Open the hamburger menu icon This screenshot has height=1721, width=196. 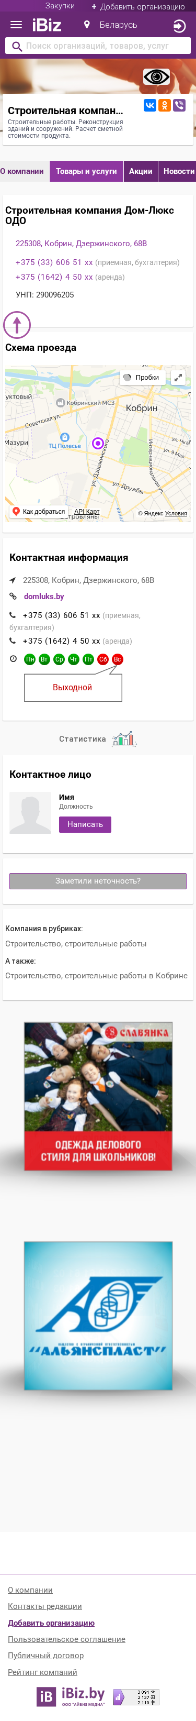(17, 25)
